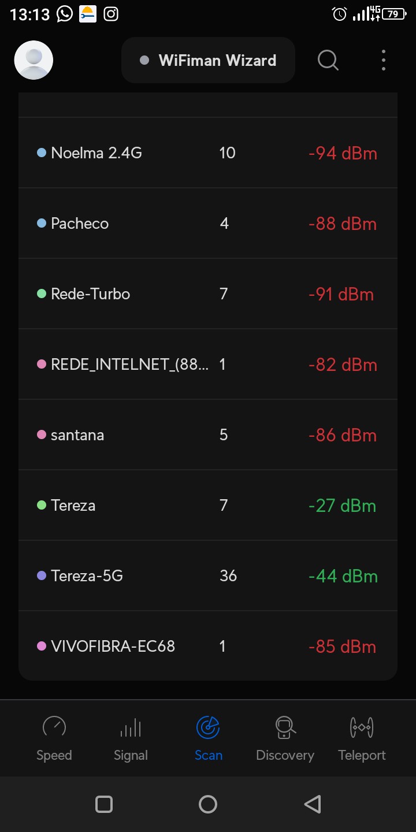Open Rede-Turbo network details
This screenshot has height=832, width=416.
pyautogui.click(x=208, y=294)
